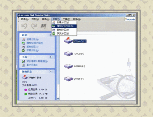Viewport: 153px width, 117px height.
Task: Click 恢复分区 link in sidebar wizard panel
Action: (32, 50)
